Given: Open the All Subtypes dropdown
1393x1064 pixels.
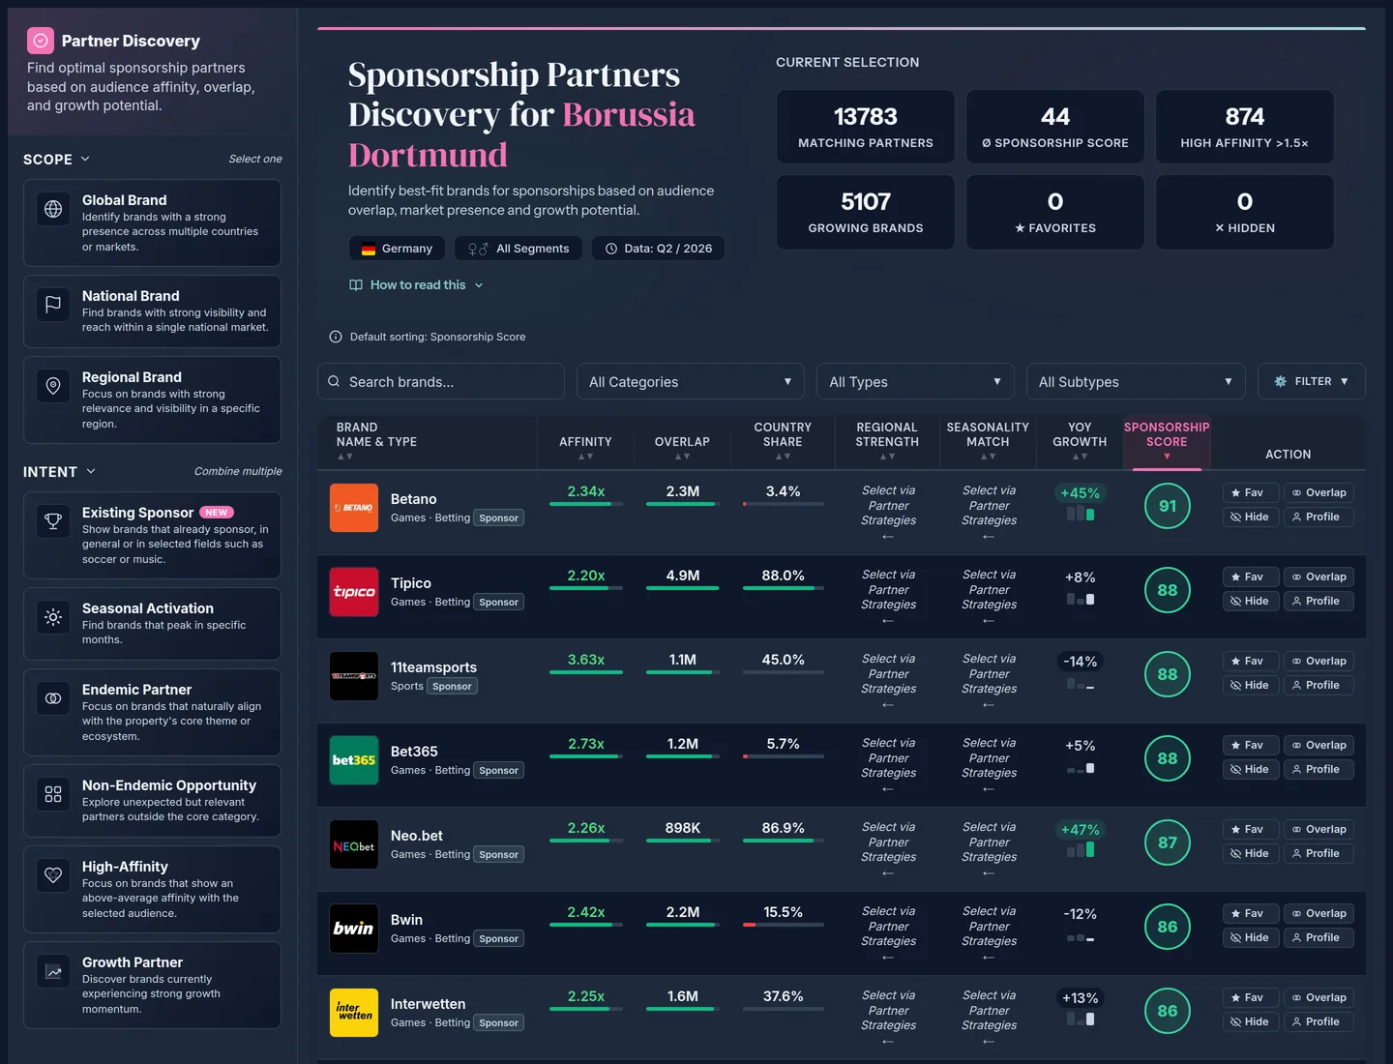Looking at the screenshot, I should (1136, 381).
